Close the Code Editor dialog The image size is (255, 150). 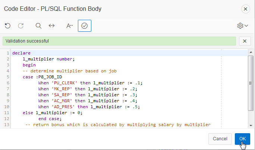pos(245,9)
